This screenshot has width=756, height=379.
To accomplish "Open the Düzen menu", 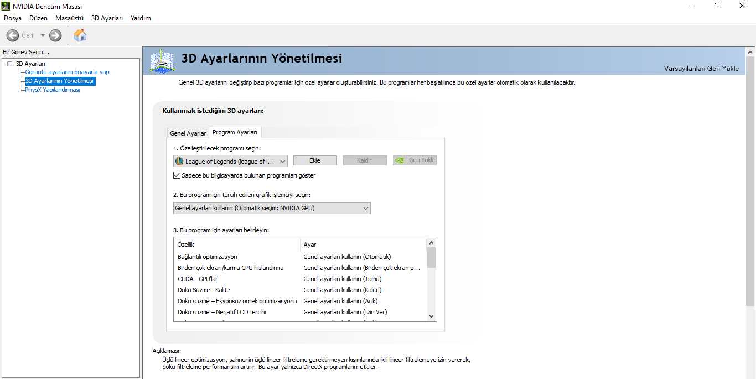I will tap(39, 18).
